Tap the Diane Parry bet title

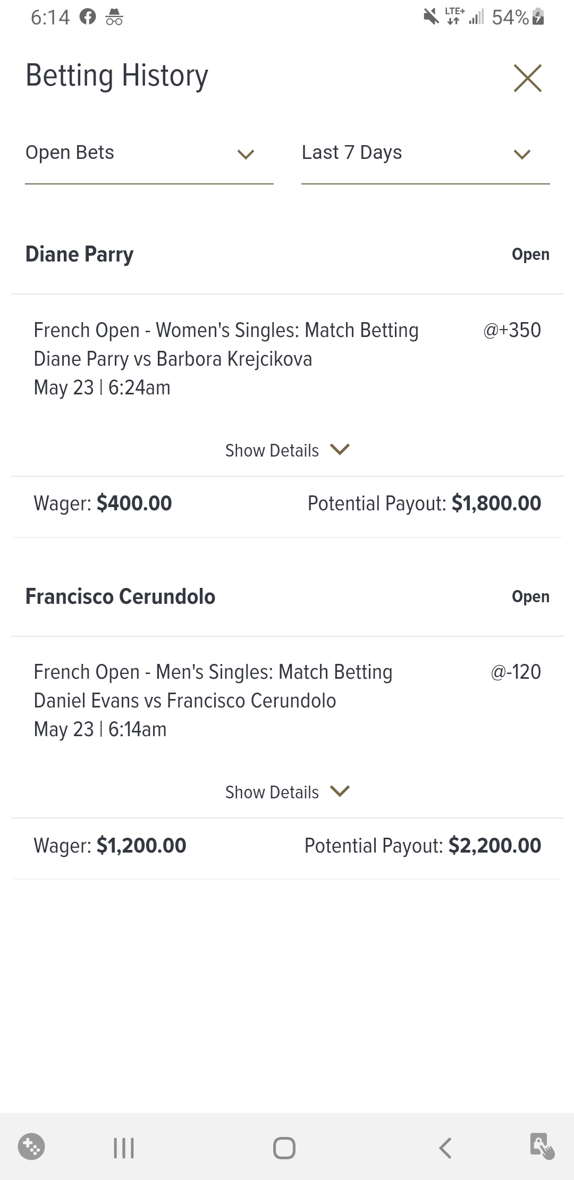click(80, 254)
